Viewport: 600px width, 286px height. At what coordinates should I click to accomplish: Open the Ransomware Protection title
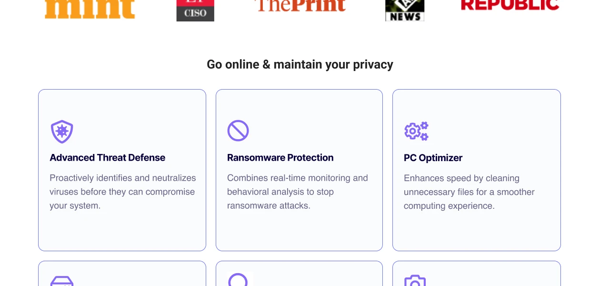(280, 158)
